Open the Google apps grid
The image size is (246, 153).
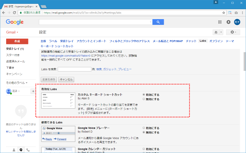point(220,22)
